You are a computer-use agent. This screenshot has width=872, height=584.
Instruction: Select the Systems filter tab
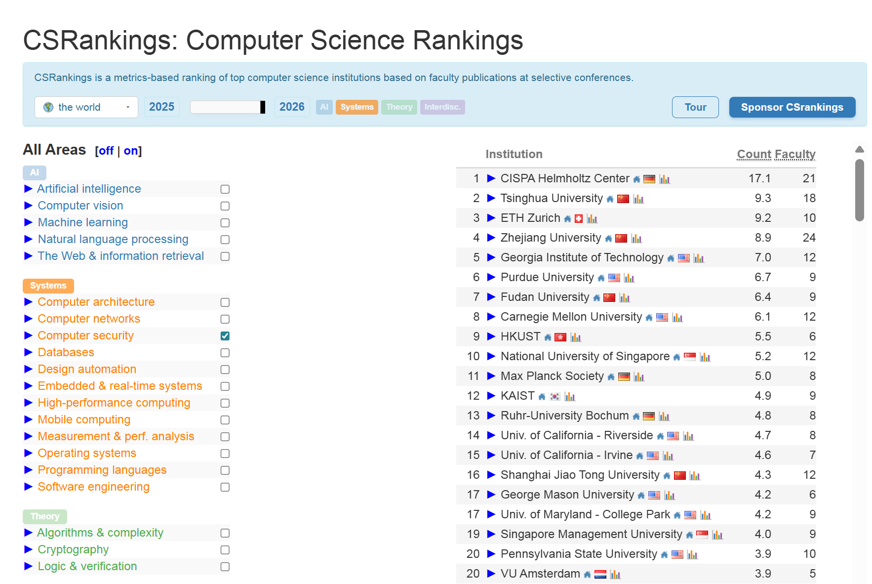pos(357,107)
